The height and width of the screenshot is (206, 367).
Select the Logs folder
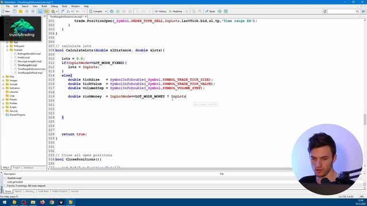coord(12,96)
